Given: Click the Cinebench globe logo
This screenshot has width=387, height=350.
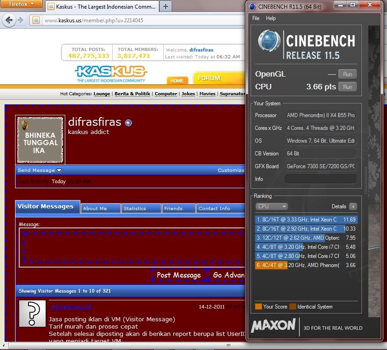Looking at the screenshot, I should (269, 41).
